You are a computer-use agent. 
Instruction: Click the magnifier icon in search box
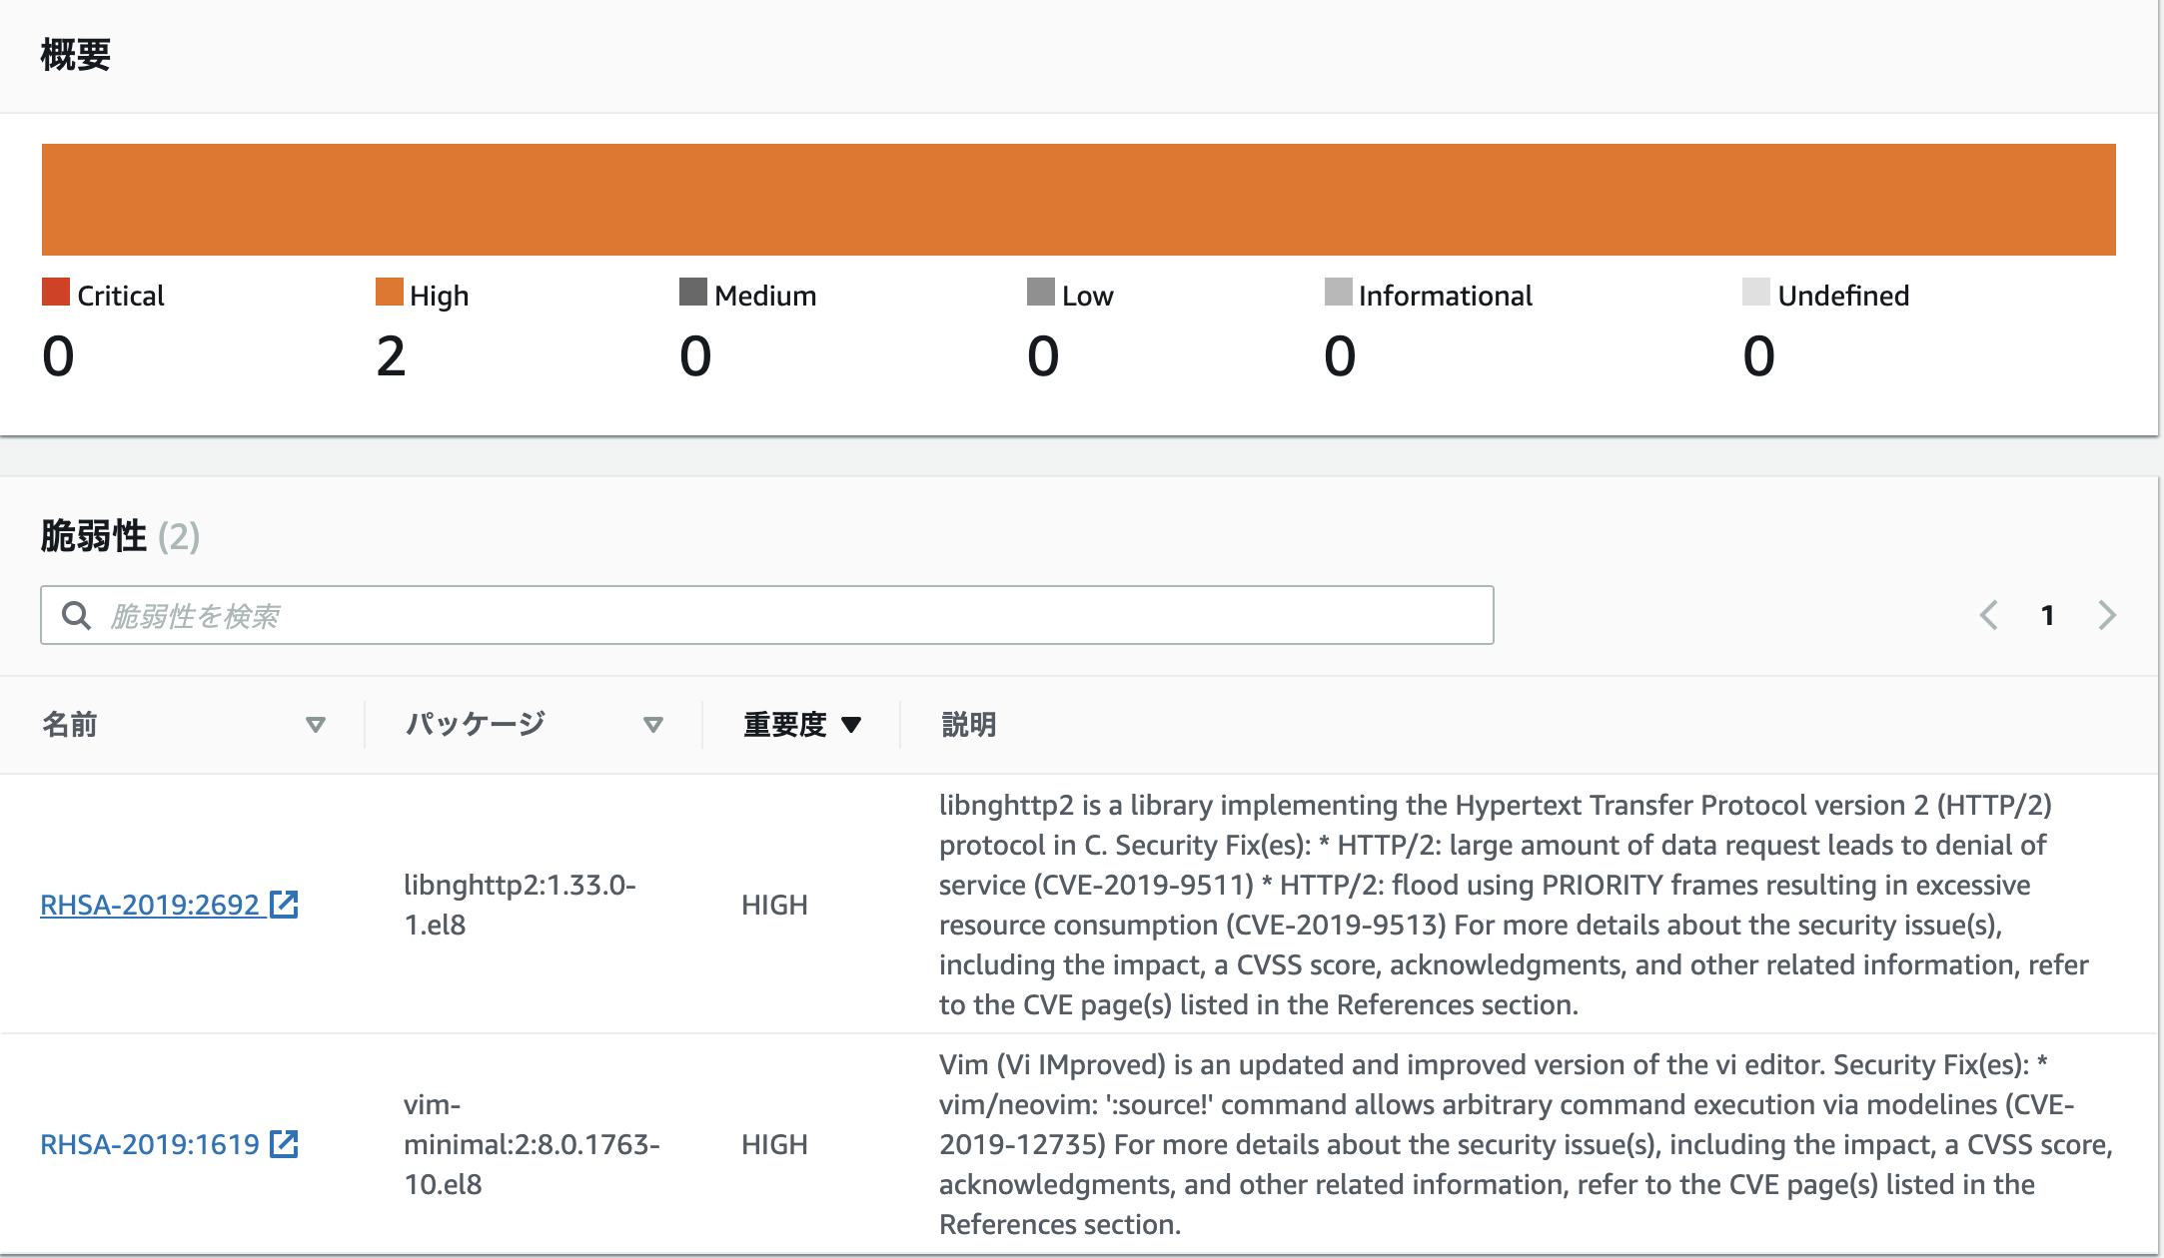pos(76,615)
